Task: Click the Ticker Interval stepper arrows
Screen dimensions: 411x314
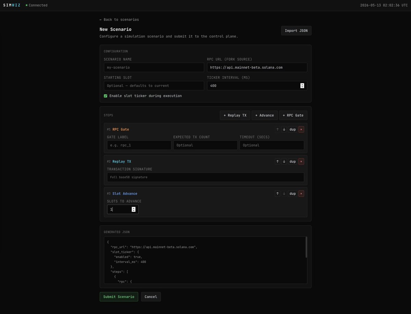Action: click(x=302, y=86)
